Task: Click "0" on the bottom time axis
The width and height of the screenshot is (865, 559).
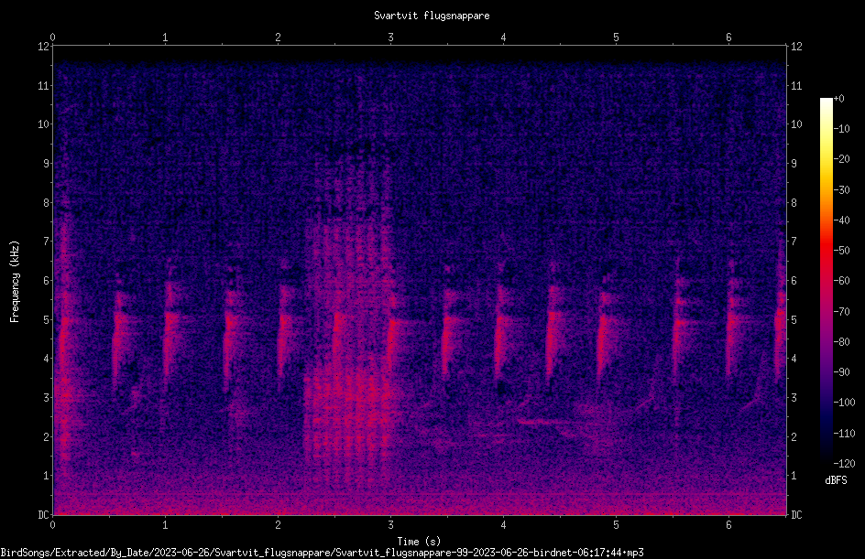Action: (x=52, y=525)
